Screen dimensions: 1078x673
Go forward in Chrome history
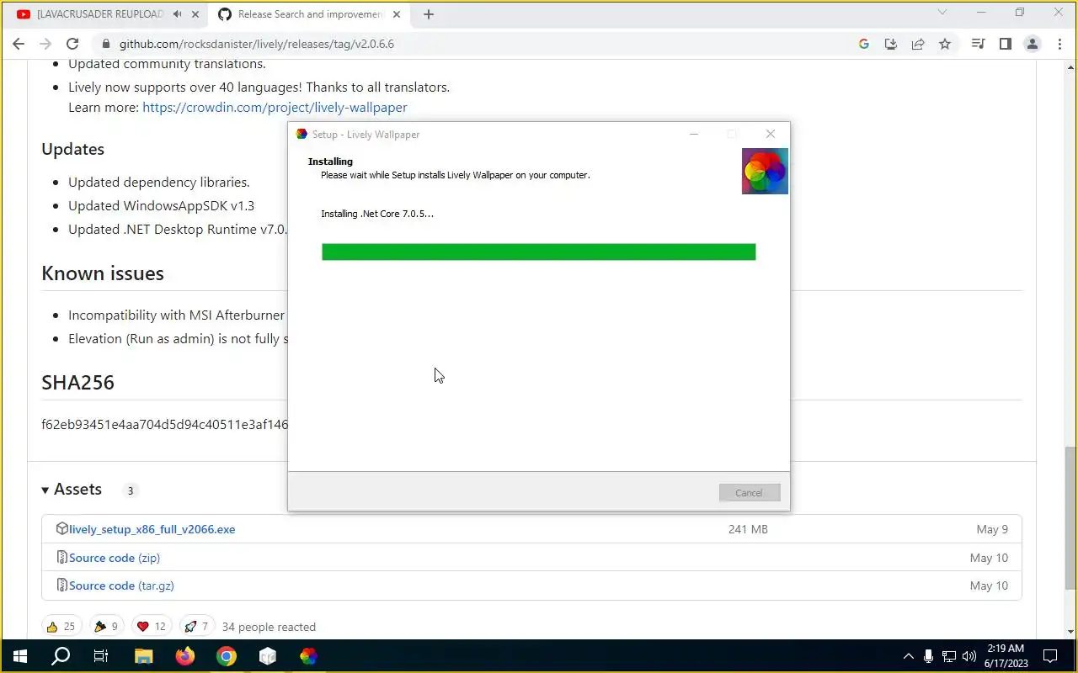(x=45, y=44)
